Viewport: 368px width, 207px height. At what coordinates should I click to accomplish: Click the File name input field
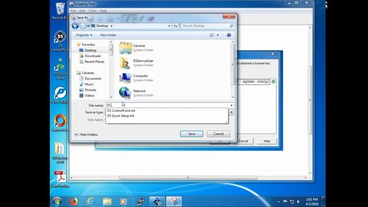tap(167, 105)
